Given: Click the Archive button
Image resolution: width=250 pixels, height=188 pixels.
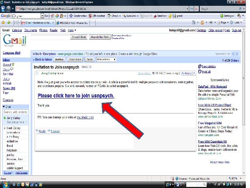Looking at the screenshot, I should [59, 60].
